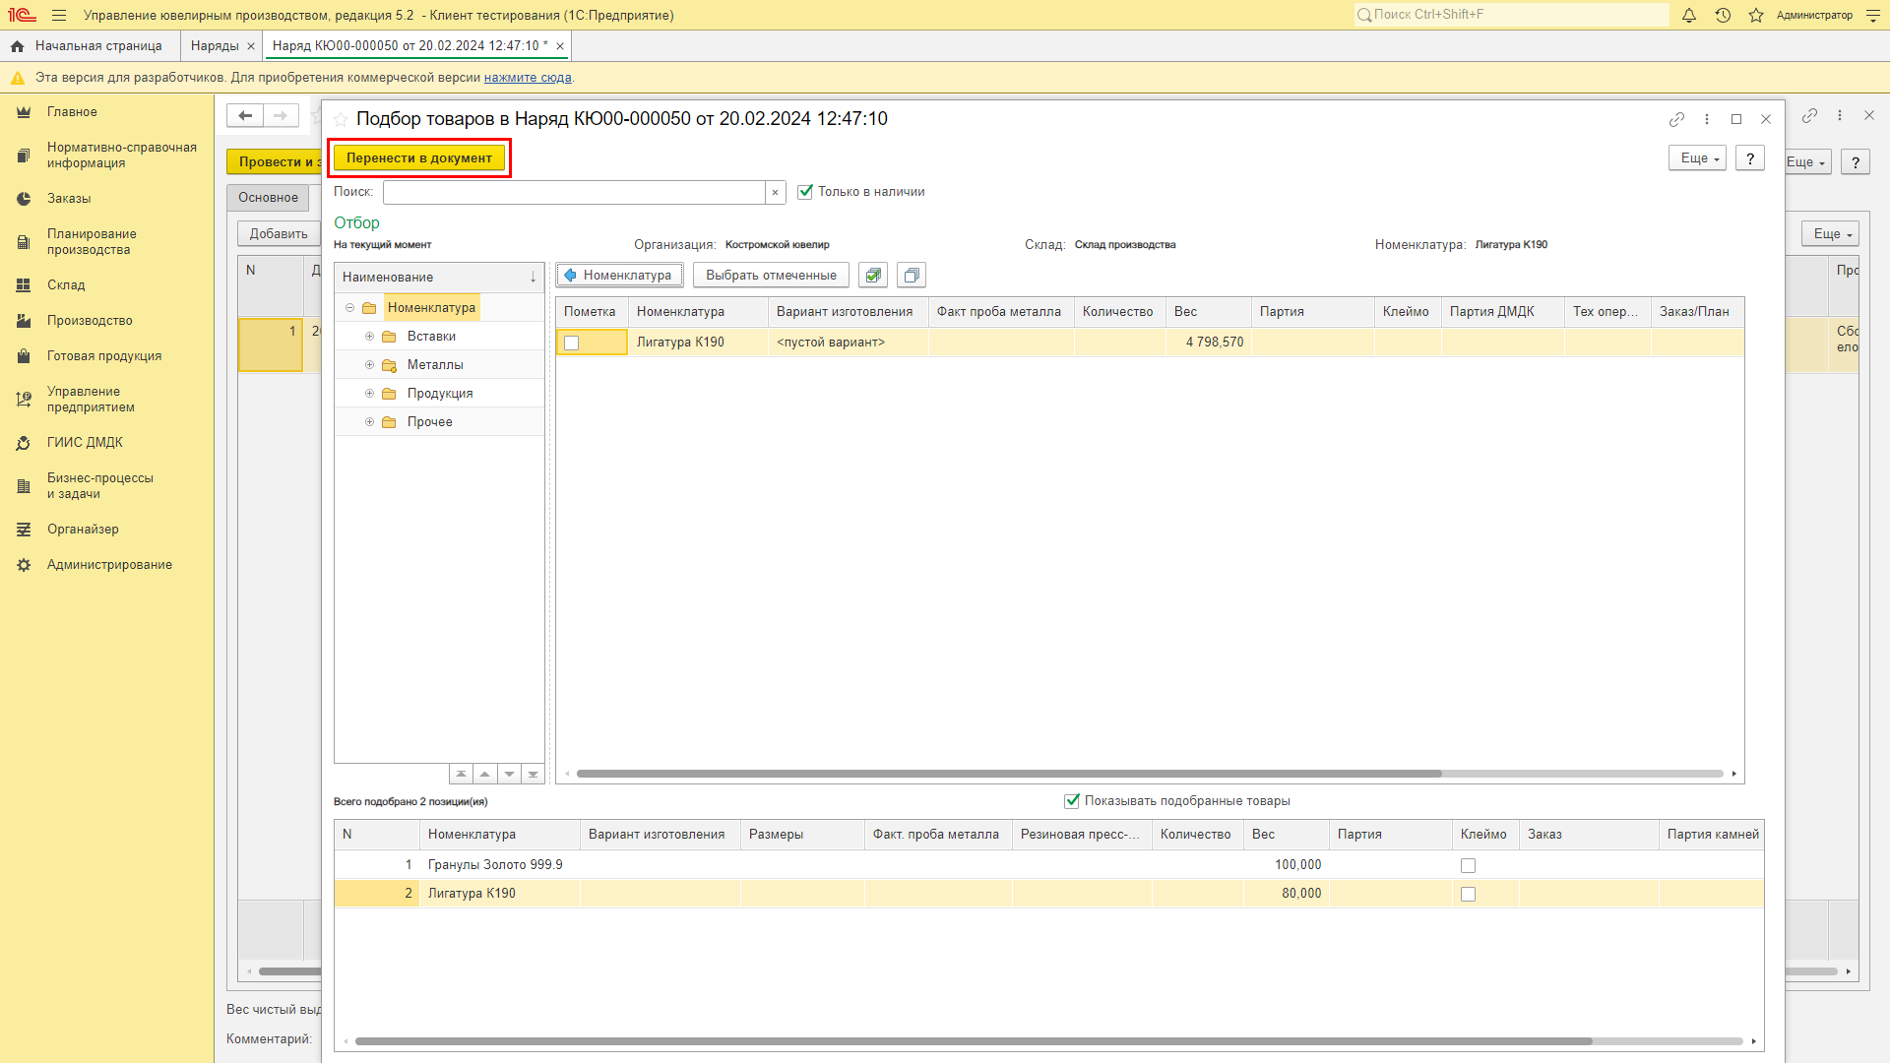Move tree selection to bottom arrow

[x=533, y=775]
